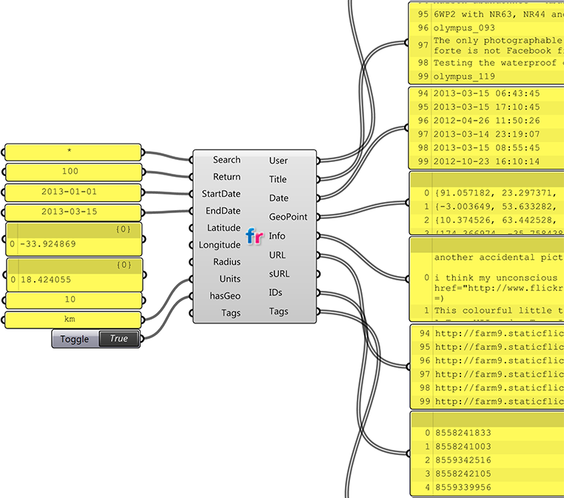Click URL row number 97

(487, 374)
